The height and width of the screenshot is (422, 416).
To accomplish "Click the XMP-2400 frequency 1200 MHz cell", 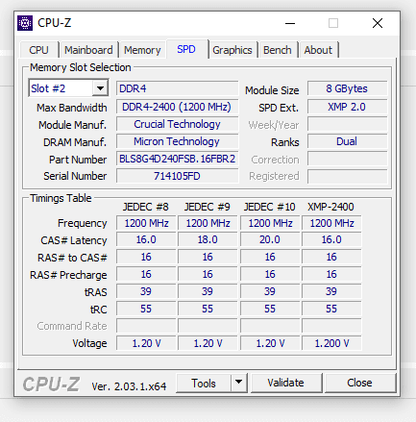I will [x=331, y=223].
